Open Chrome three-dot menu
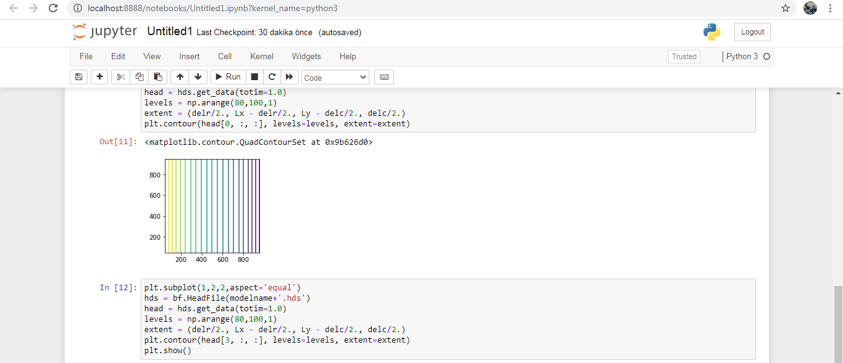 coord(831,8)
